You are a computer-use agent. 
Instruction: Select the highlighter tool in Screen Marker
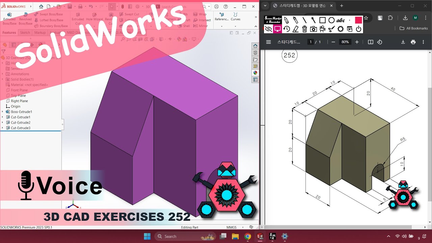coord(295,20)
